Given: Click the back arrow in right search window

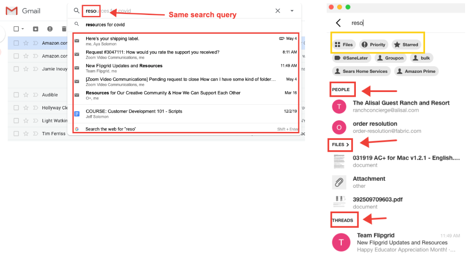Looking at the screenshot, I should pos(338,23).
